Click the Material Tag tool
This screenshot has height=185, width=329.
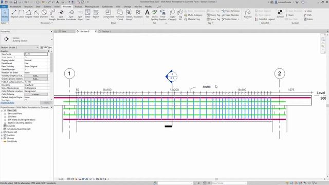[192, 19]
